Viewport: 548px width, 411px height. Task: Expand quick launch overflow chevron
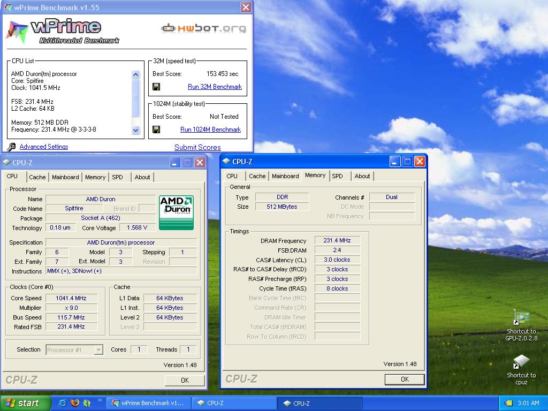pyautogui.click(x=100, y=400)
